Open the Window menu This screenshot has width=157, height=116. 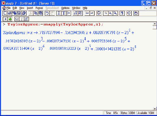pyautogui.click(x=76, y=8)
